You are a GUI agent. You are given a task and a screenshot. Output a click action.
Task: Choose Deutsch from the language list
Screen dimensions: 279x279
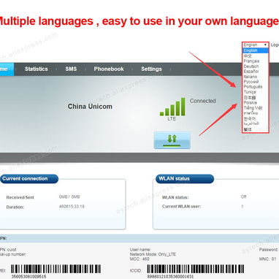(251, 66)
